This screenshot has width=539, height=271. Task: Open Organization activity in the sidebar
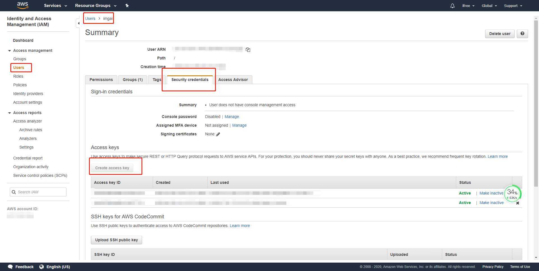[31, 167]
